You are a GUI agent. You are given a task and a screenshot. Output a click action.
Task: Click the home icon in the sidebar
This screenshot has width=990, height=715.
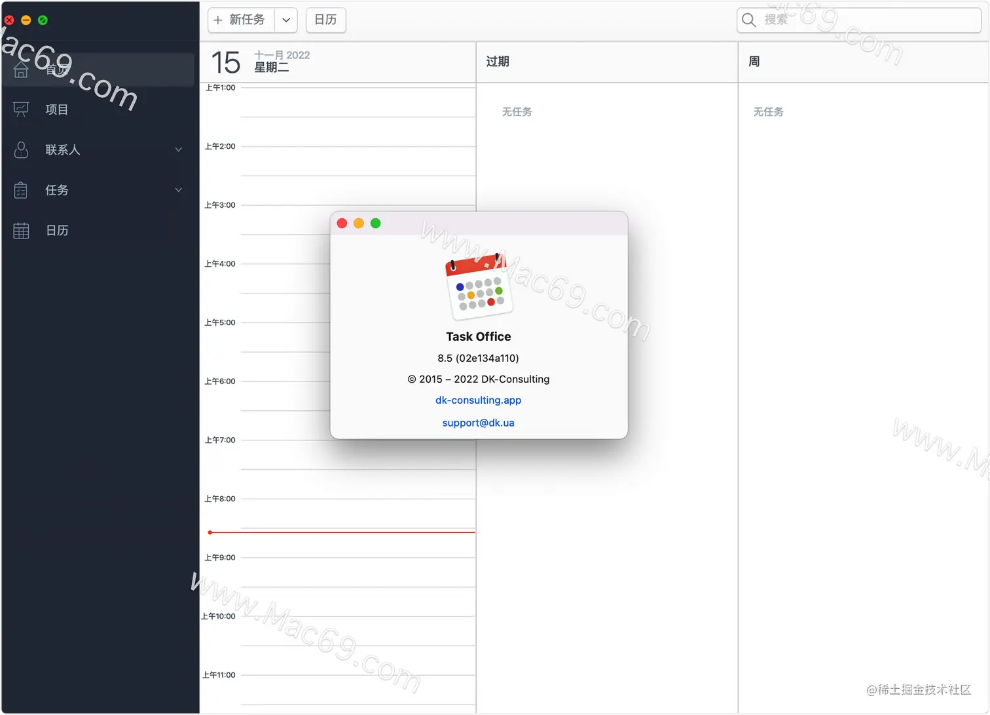click(x=21, y=69)
